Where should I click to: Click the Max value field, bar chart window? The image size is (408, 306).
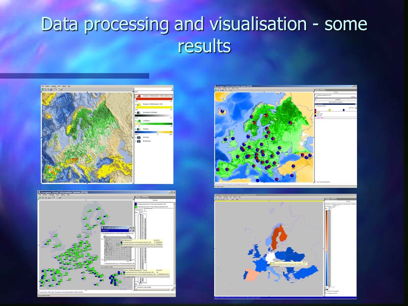143,212
